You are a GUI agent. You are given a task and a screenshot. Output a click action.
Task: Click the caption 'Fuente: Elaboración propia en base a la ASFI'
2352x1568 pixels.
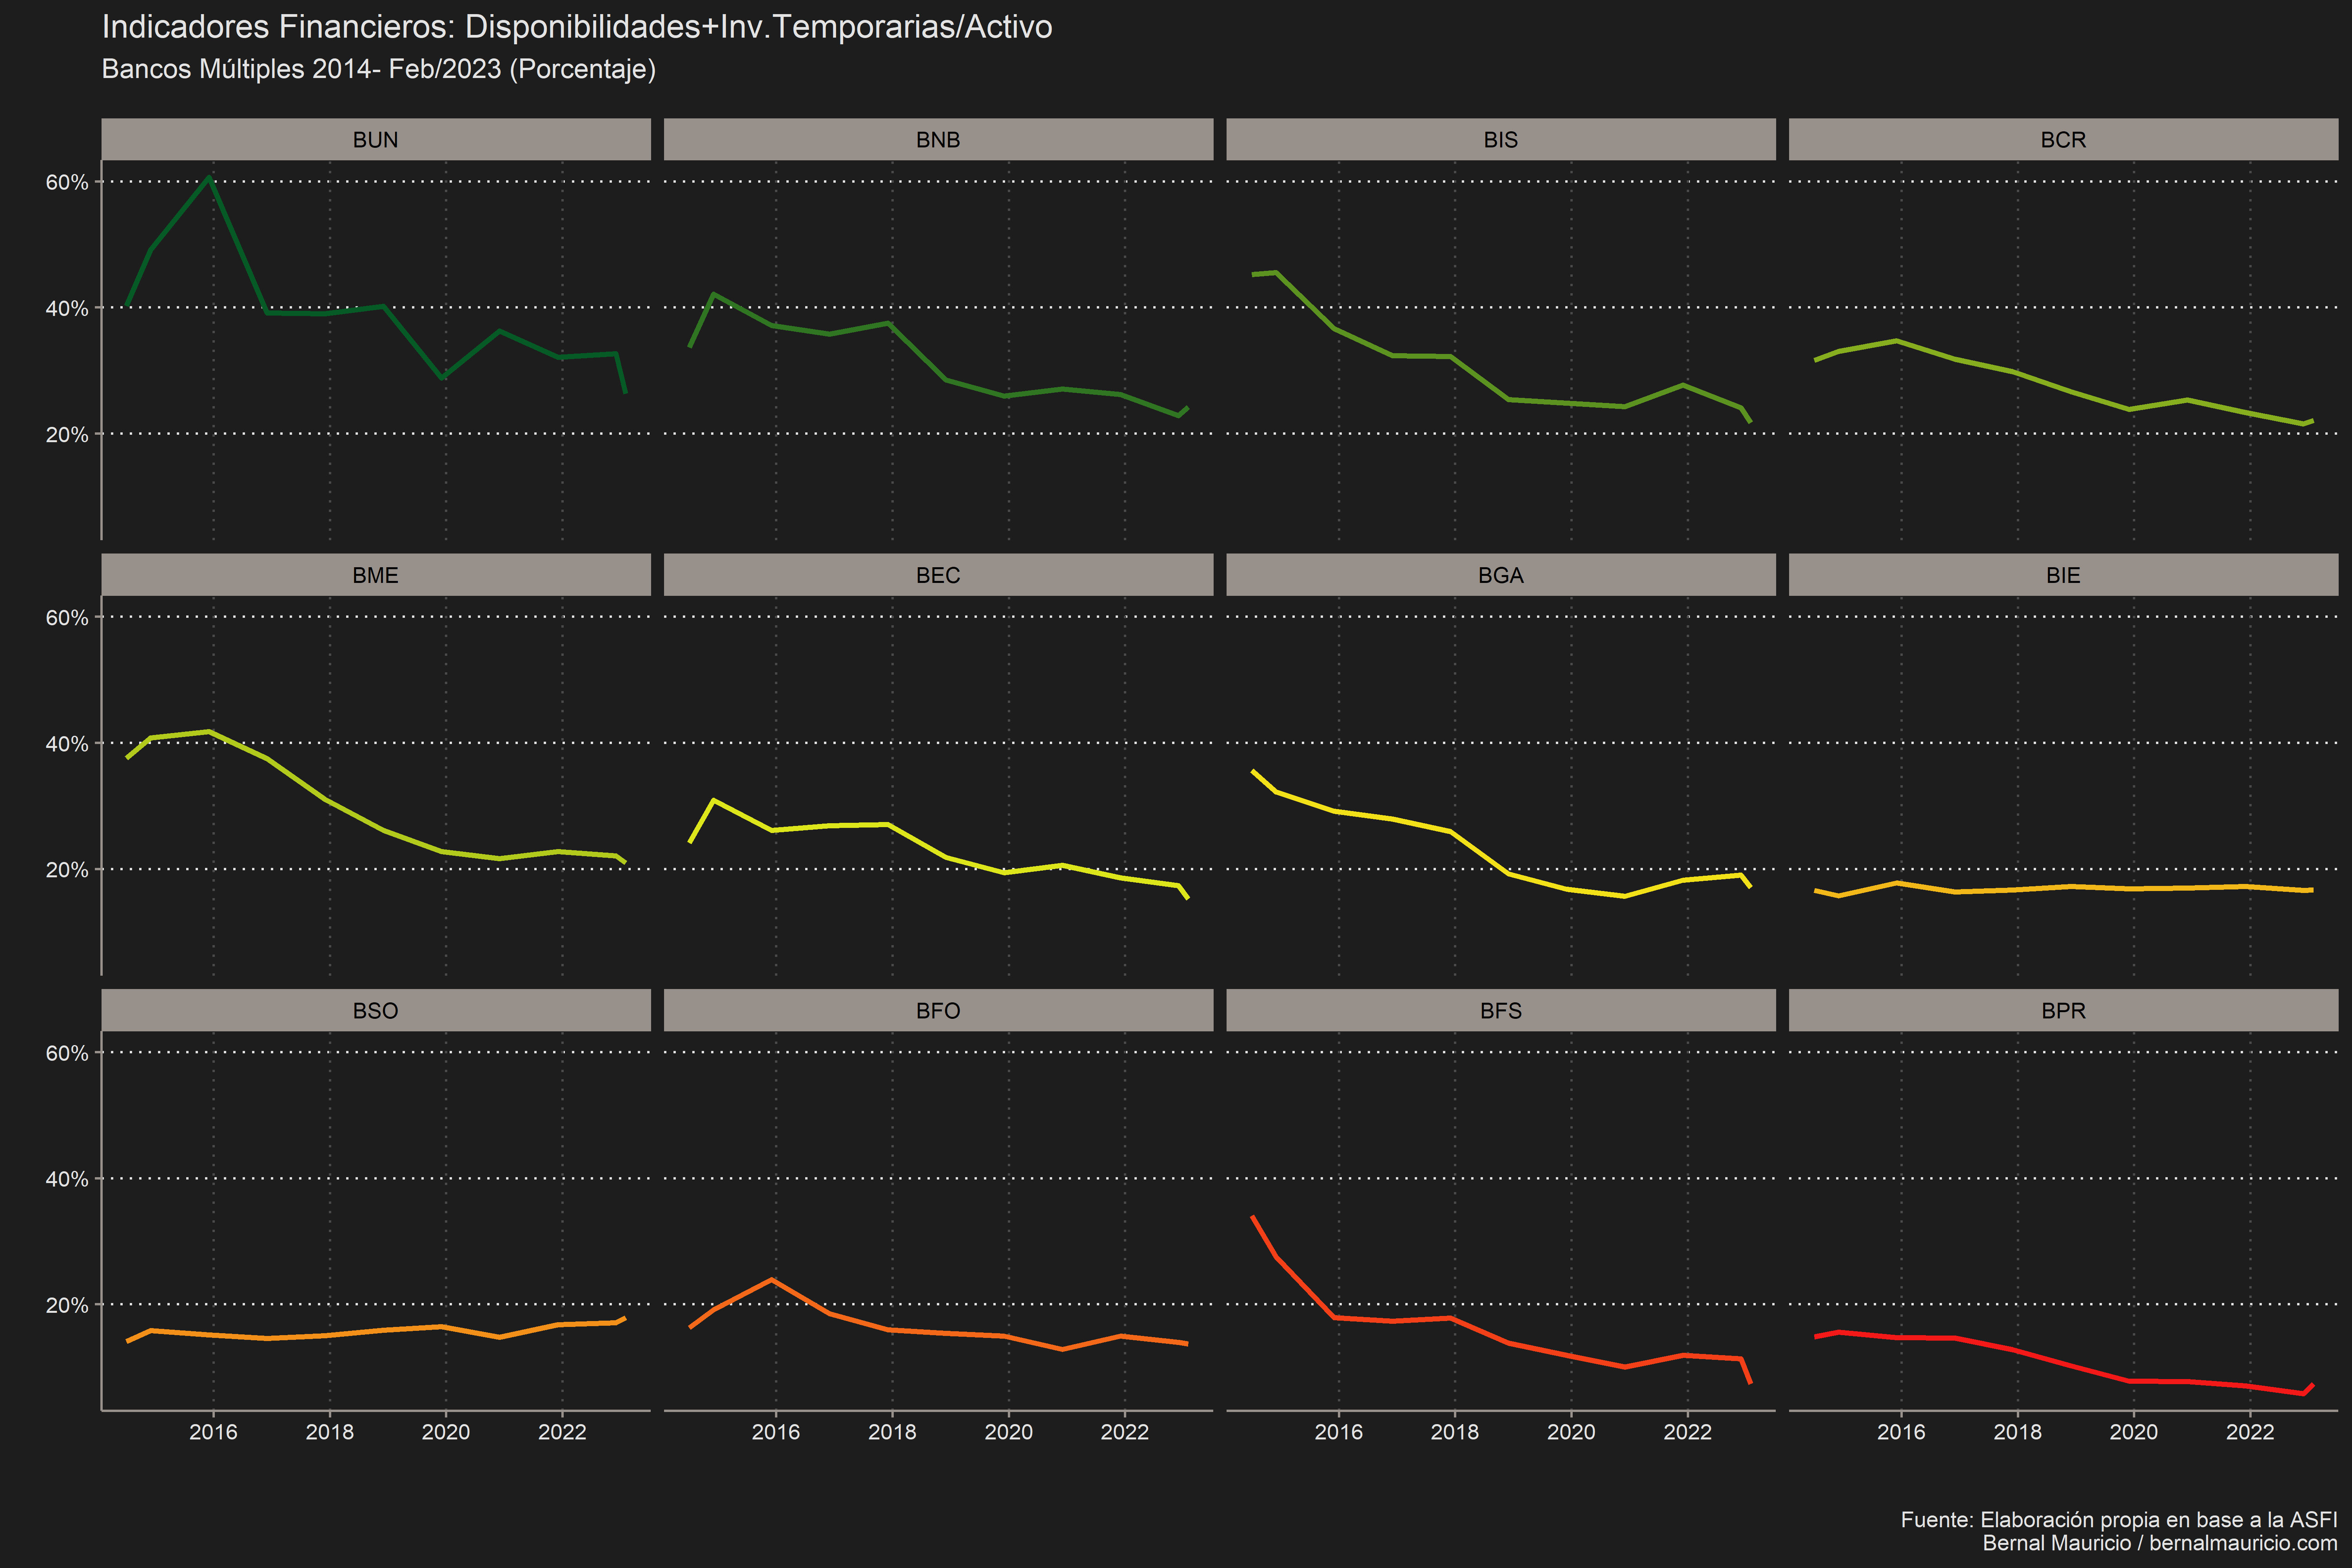click(2119, 1520)
